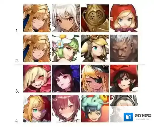Choose the red witch hat girl portrait
The image size is (154, 127).
(124, 78)
